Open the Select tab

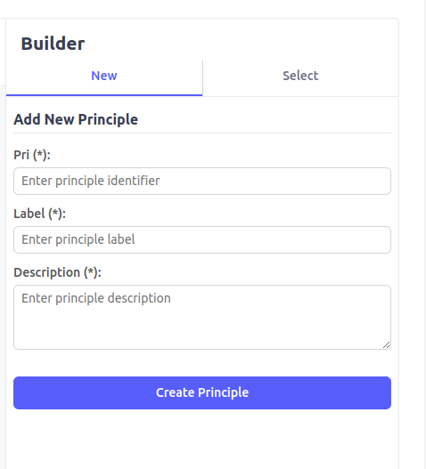[x=300, y=76]
